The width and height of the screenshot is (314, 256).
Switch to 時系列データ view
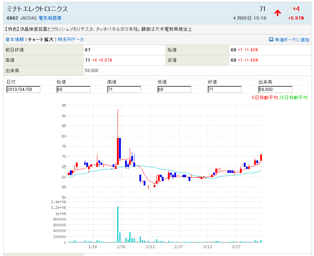[x=71, y=40]
